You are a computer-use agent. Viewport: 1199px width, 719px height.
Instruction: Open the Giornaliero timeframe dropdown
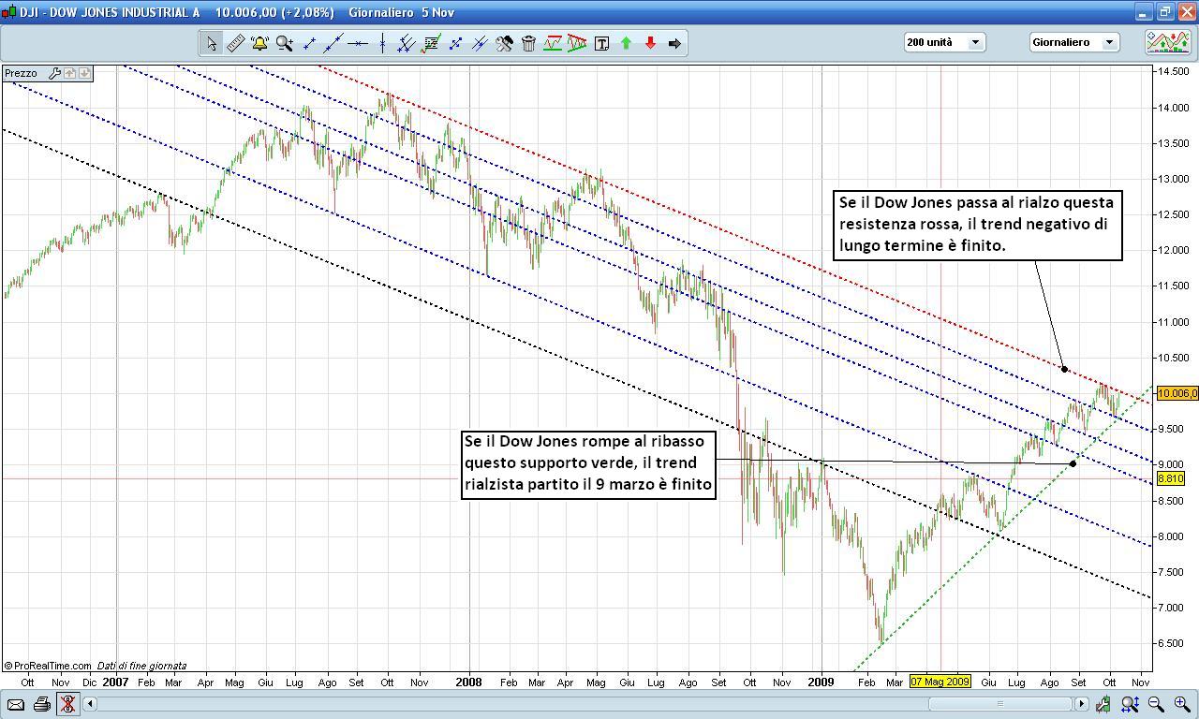(x=1074, y=42)
